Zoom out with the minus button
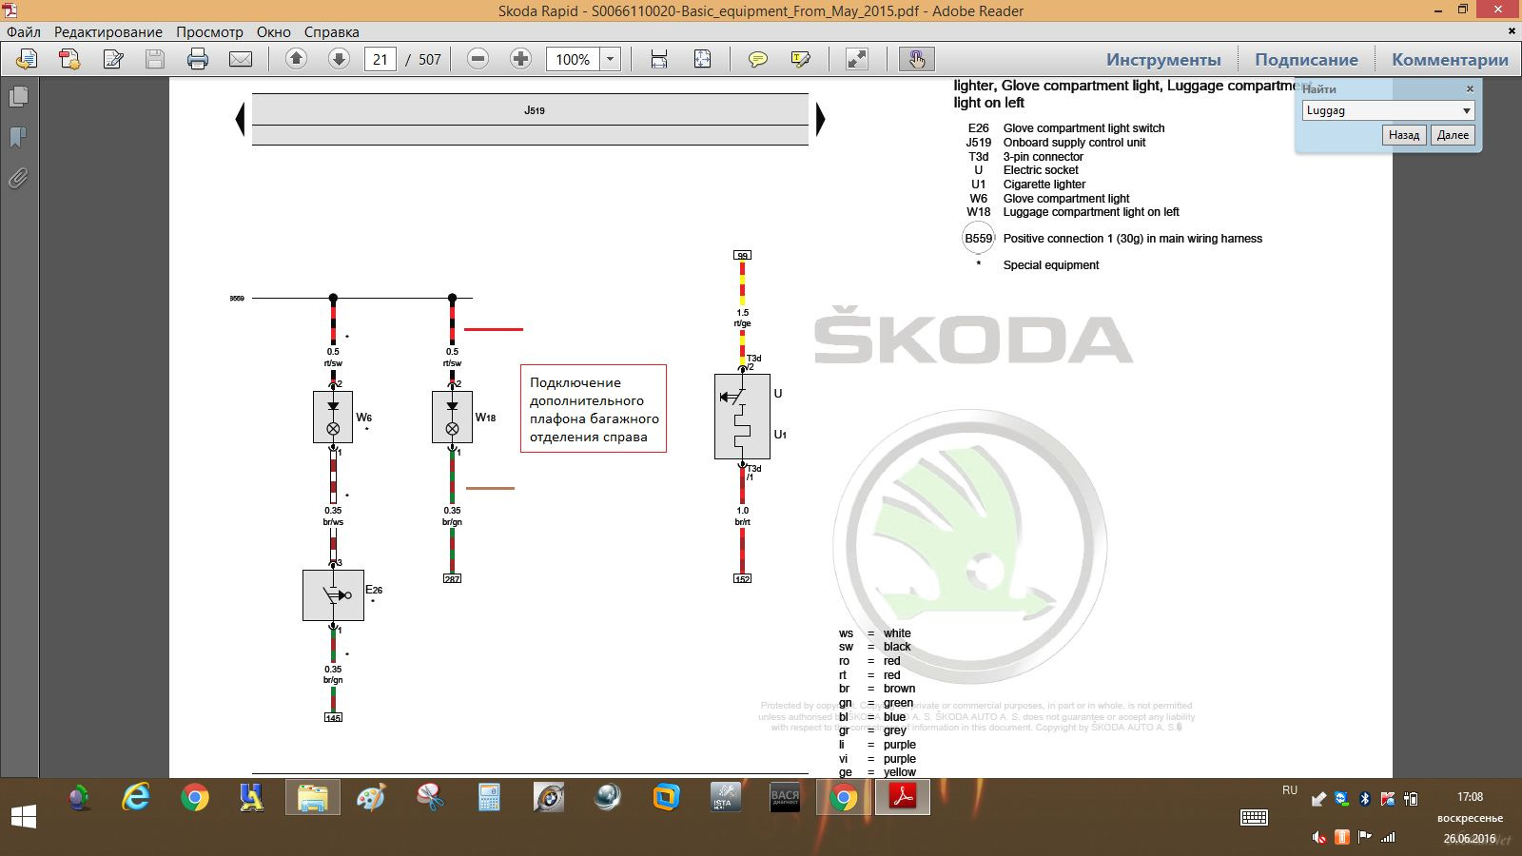The height and width of the screenshot is (856, 1522). pyautogui.click(x=478, y=59)
